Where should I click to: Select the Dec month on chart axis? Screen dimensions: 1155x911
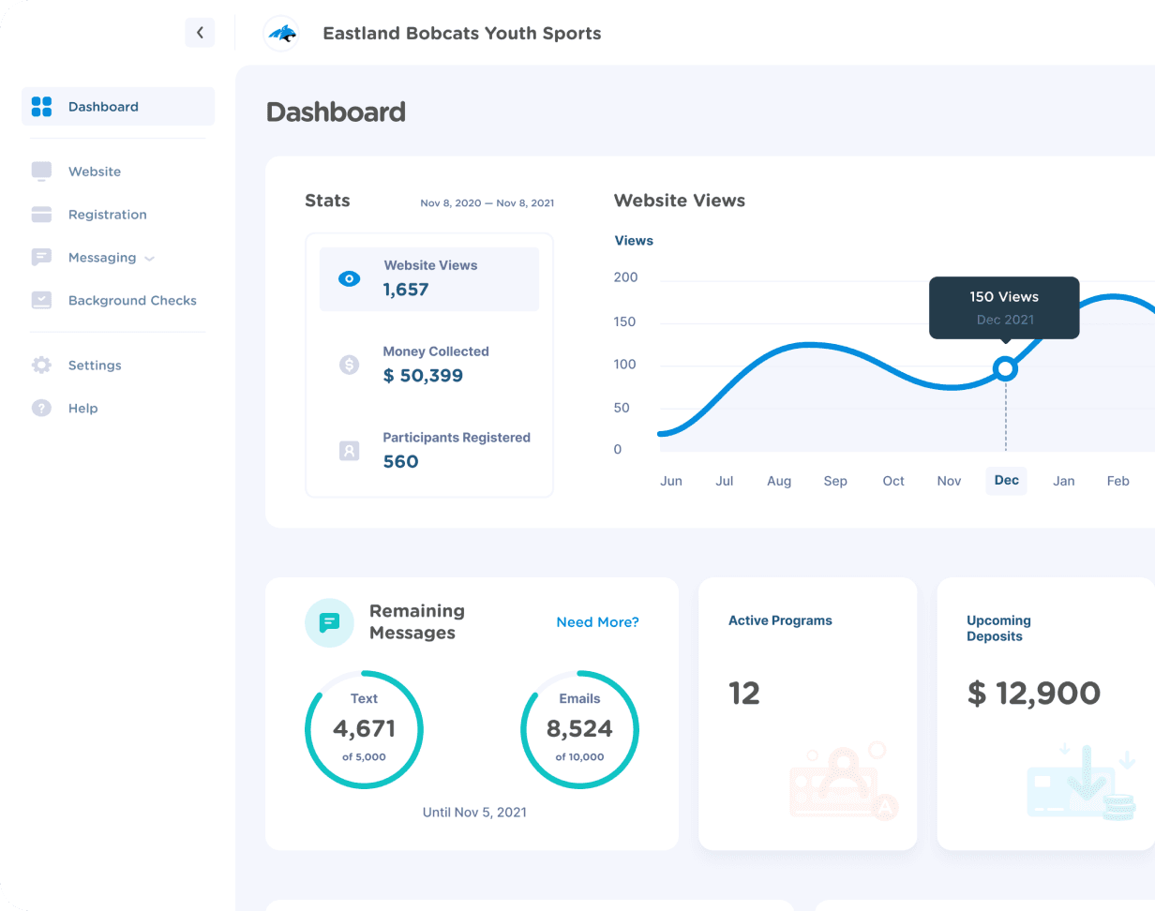coord(1006,481)
